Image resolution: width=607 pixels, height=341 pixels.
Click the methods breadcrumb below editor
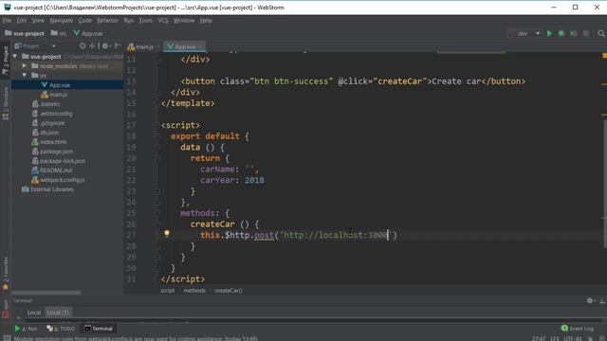[194, 291]
